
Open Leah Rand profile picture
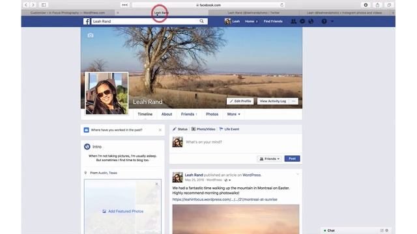pyautogui.click(x=107, y=94)
